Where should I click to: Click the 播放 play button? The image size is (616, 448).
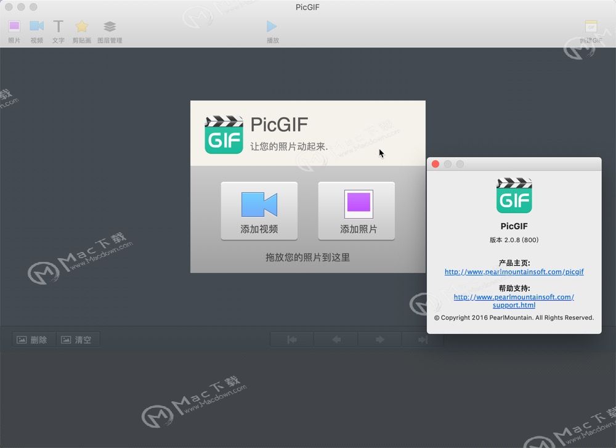coord(272,31)
